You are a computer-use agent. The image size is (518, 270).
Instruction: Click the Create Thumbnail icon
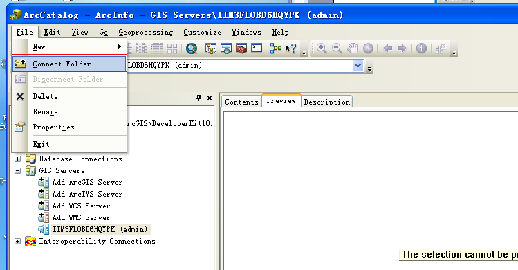441,48
